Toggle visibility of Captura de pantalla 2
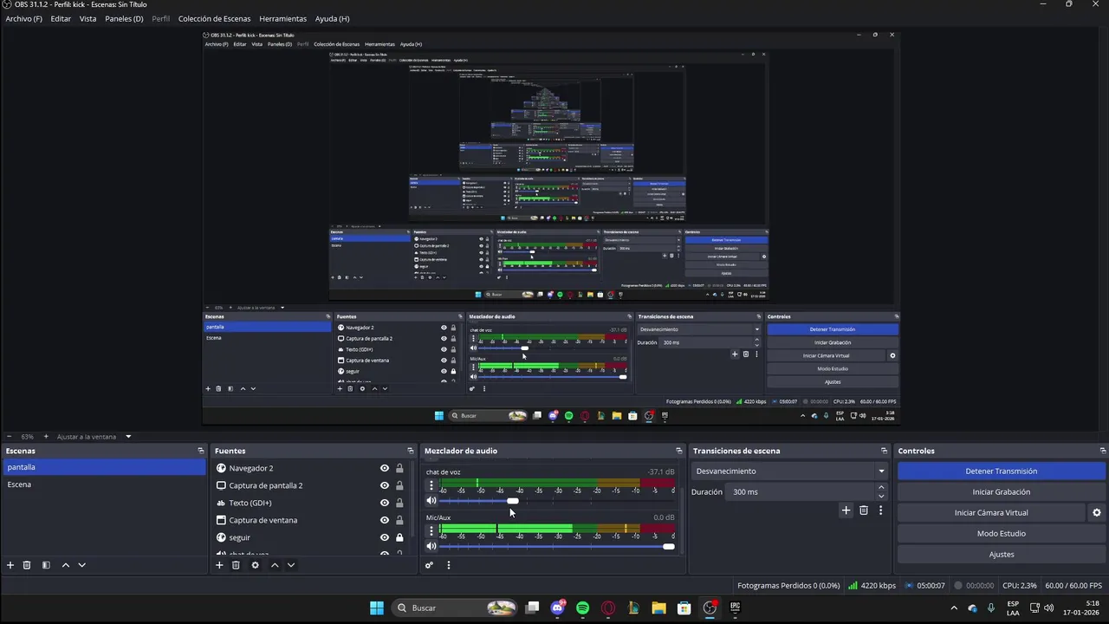This screenshot has height=624, width=1109. point(385,485)
